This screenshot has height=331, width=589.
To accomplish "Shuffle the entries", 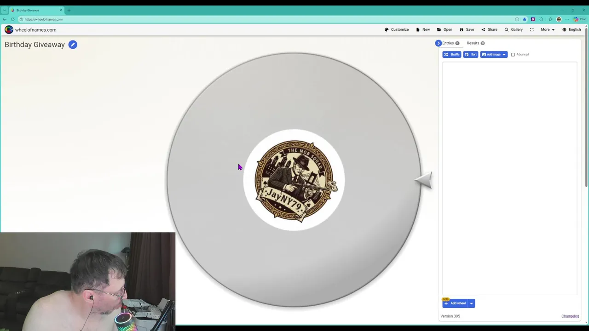I will [x=451, y=54].
